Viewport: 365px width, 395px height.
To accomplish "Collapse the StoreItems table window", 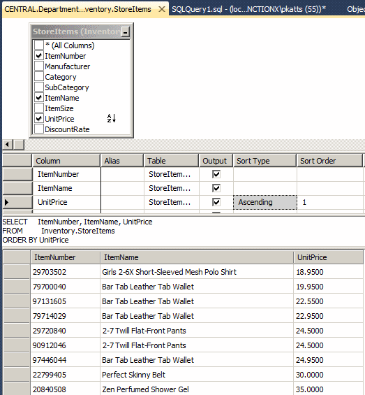I will (x=125, y=32).
